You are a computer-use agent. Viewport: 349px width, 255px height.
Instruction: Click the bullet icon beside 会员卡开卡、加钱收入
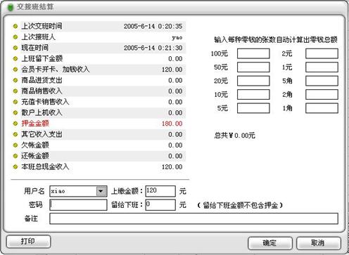point(15,70)
